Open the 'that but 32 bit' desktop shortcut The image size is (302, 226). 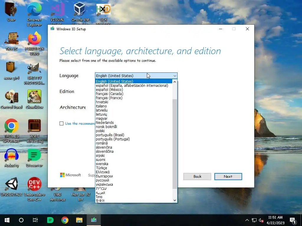80,195
